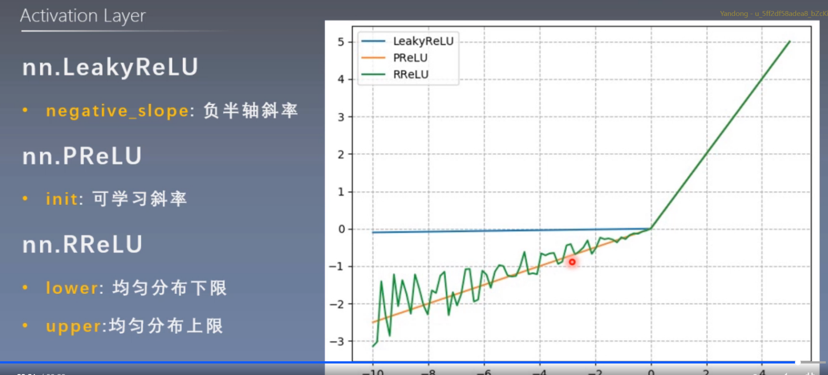This screenshot has width=828, height=375.
Task: Seek using the blue video progress bar
Action: (x=412, y=362)
